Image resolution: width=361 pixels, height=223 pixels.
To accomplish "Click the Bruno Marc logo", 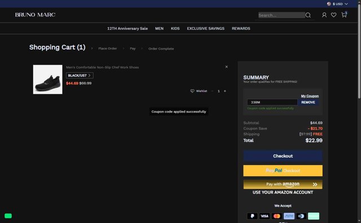I will pos(35,15).
